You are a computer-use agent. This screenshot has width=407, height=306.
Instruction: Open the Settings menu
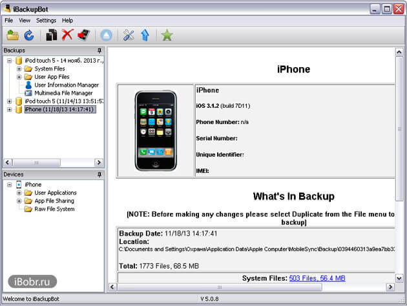(x=46, y=21)
